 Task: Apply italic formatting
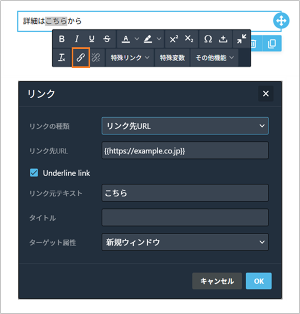pyautogui.click(x=76, y=39)
